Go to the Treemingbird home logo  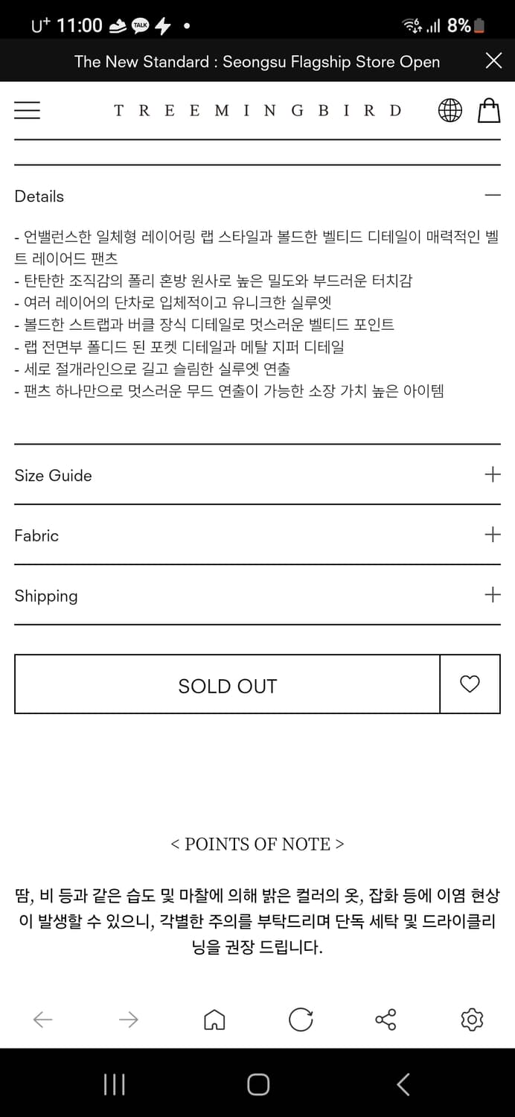click(257, 111)
